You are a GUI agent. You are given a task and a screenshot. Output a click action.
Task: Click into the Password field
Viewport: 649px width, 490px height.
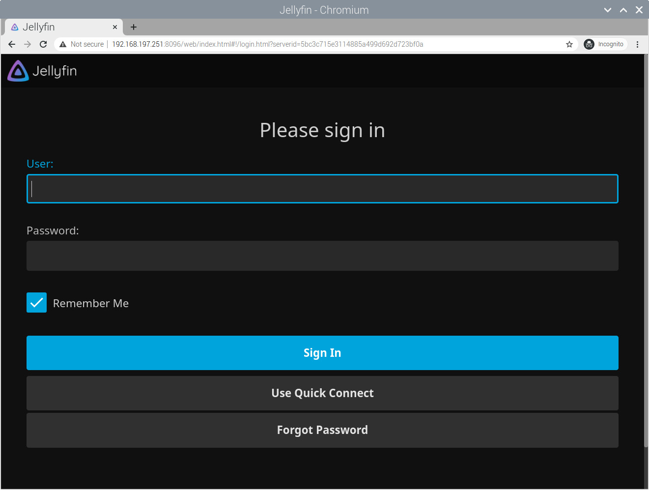pos(322,256)
